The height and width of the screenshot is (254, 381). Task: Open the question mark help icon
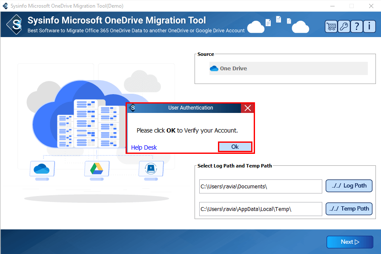357,26
